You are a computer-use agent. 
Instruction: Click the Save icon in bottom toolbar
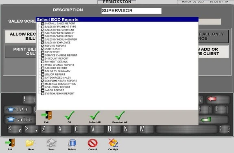click(51, 143)
